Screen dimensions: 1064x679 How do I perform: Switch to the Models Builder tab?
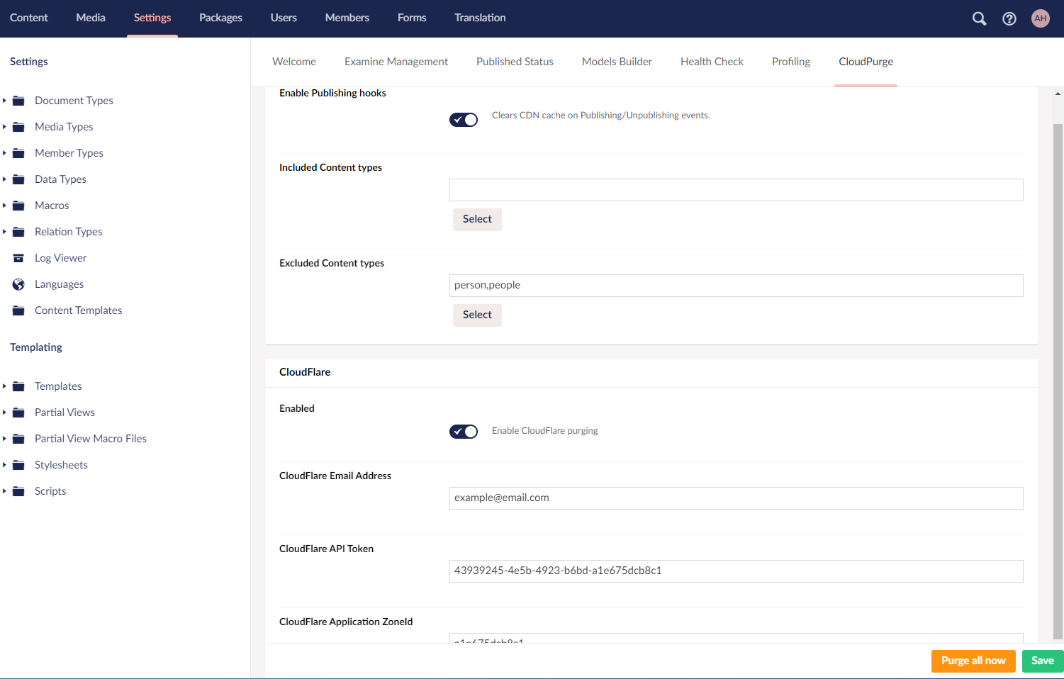coord(617,62)
